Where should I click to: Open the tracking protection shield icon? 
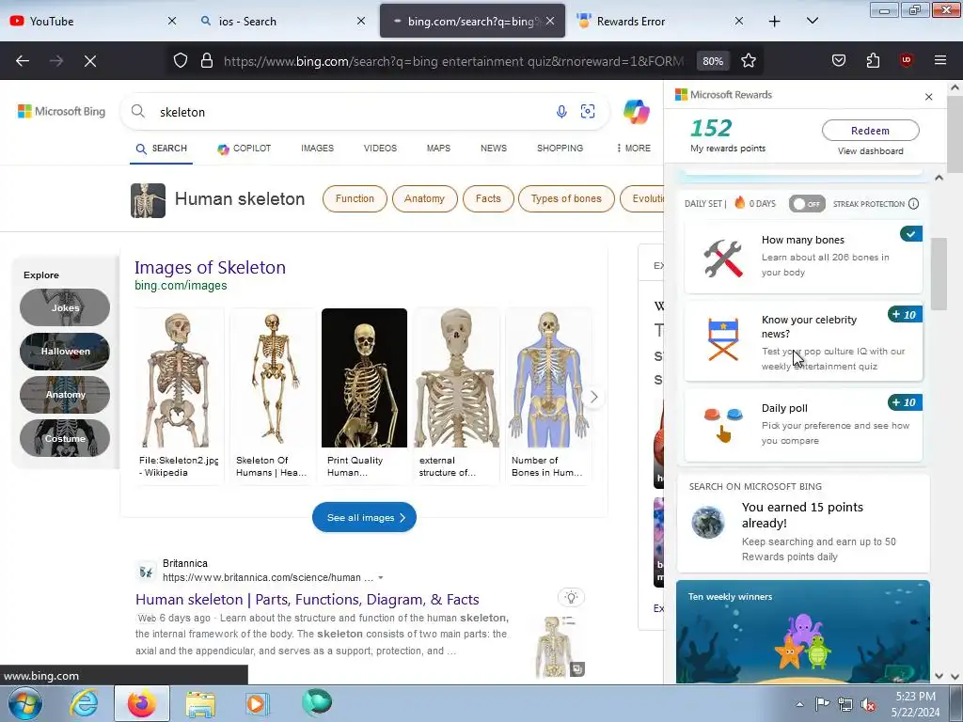[x=180, y=61]
